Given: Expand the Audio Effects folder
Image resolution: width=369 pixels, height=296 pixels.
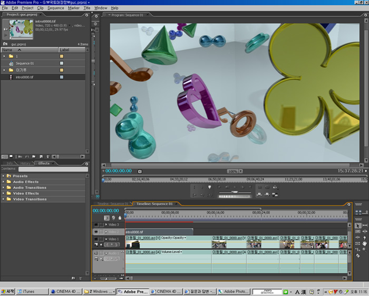Looking at the screenshot, I should 3,182.
